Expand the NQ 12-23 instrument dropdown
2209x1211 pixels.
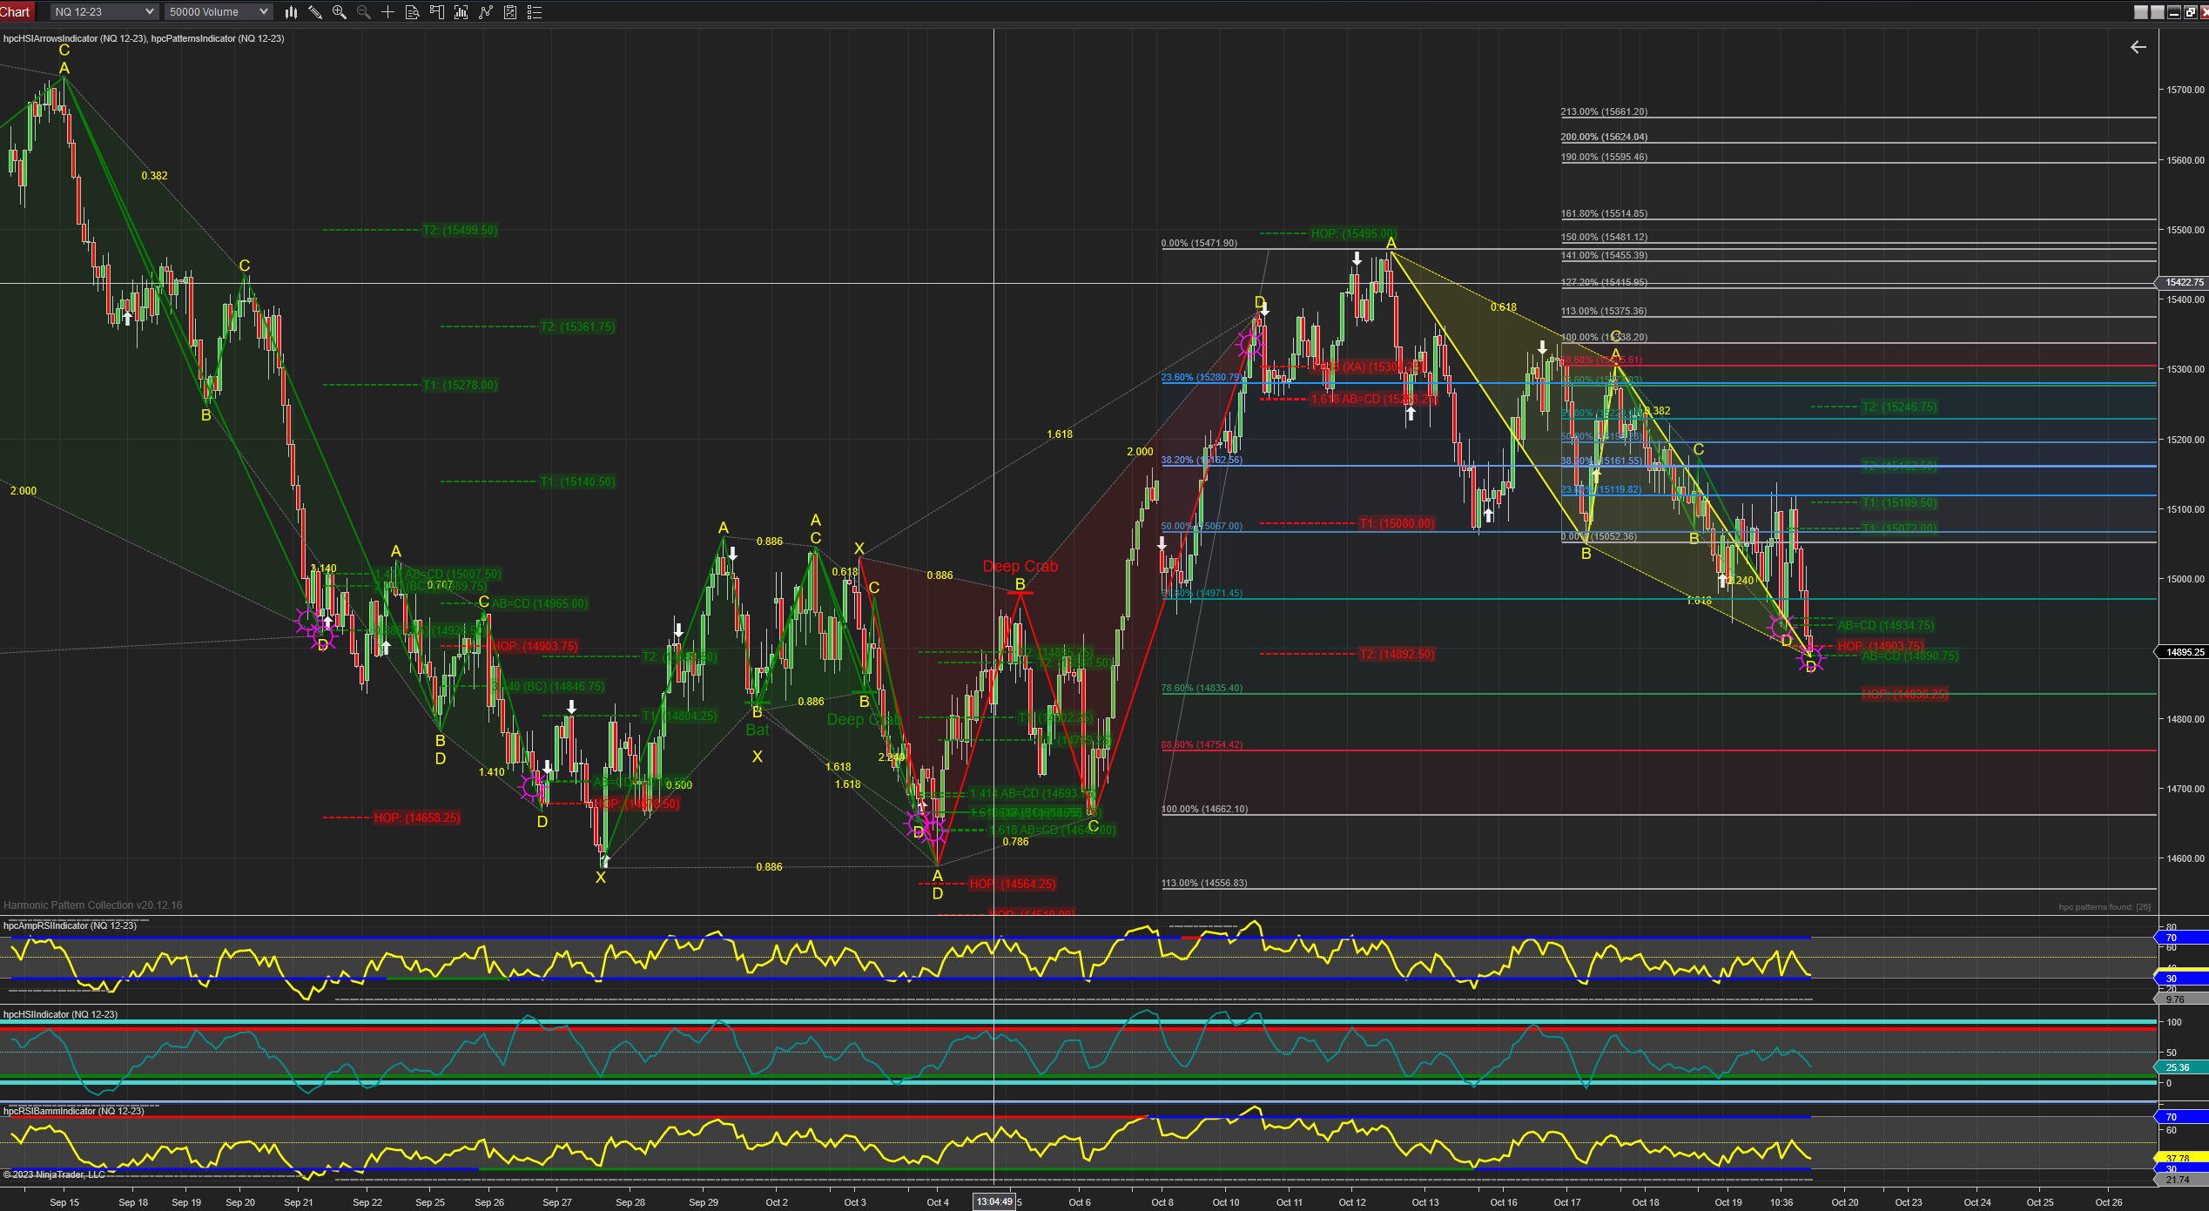coord(104,12)
